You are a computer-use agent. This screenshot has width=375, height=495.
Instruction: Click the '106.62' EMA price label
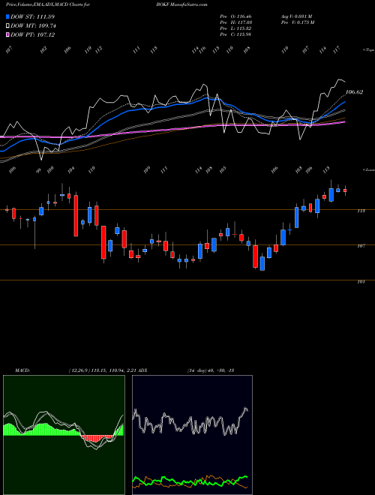[354, 92]
